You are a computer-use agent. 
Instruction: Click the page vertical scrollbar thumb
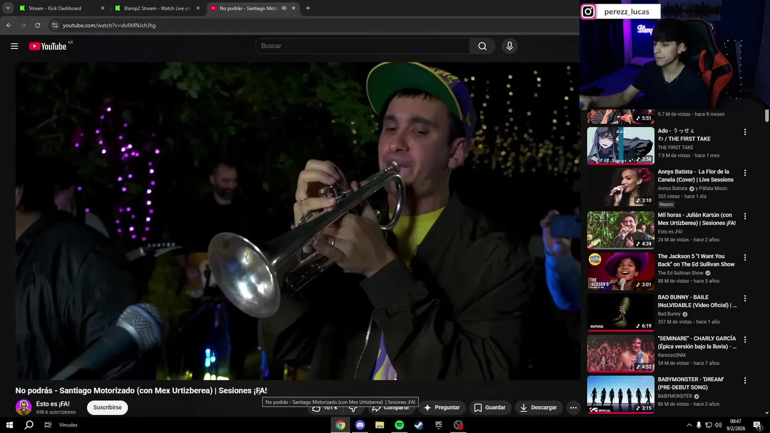(766, 115)
